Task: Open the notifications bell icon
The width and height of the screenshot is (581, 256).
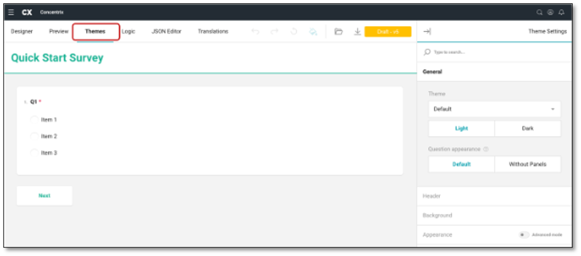Action: pos(562,12)
